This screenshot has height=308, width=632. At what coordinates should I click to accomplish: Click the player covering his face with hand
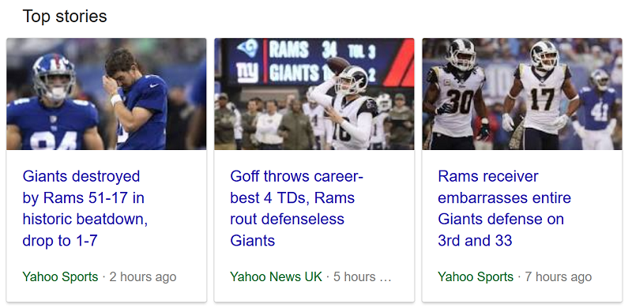point(136,99)
